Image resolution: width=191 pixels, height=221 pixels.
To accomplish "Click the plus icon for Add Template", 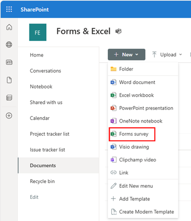I will pos(113,199).
